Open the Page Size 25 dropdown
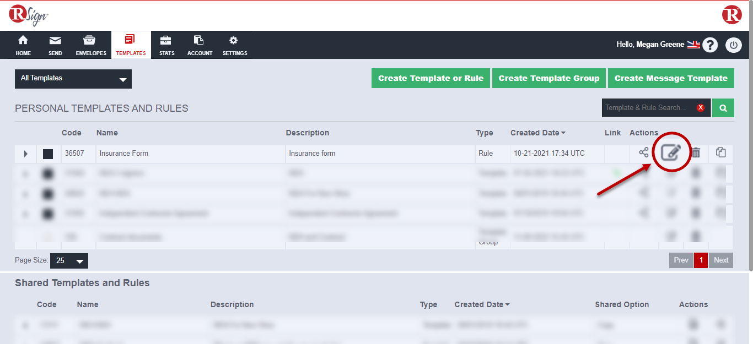The height and width of the screenshot is (344, 753). pos(69,260)
